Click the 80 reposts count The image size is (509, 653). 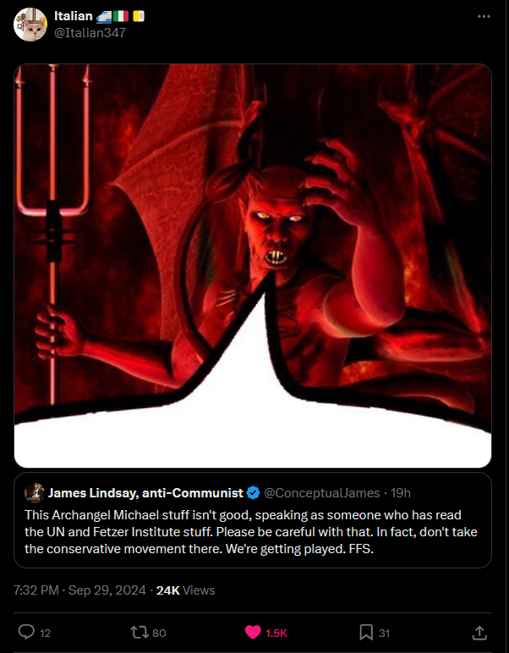pos(159,633)
